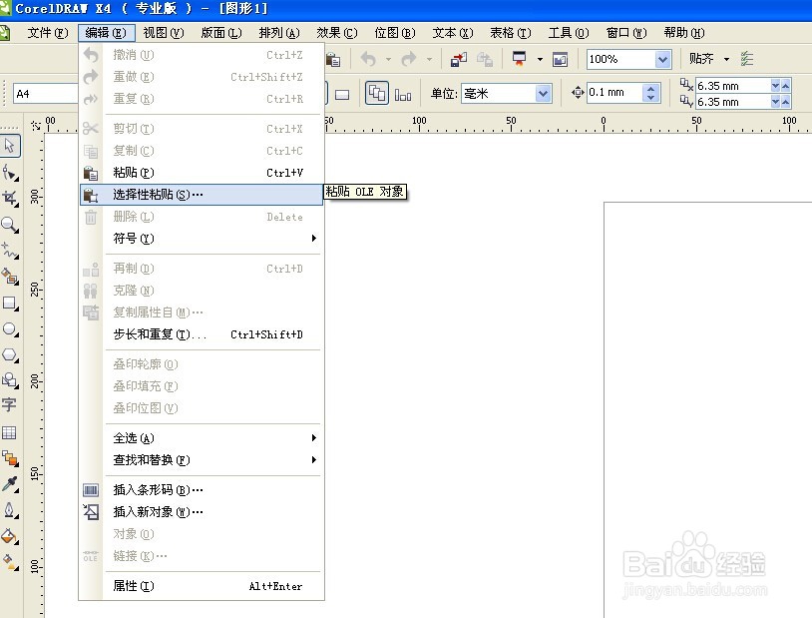This screenshot has width=812, height=618.
Task: Select the Smart Fill tool
Action: click(x=10, y=277)
